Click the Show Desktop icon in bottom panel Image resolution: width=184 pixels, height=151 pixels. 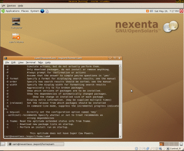pyautogui.click(x=3, y=144)
